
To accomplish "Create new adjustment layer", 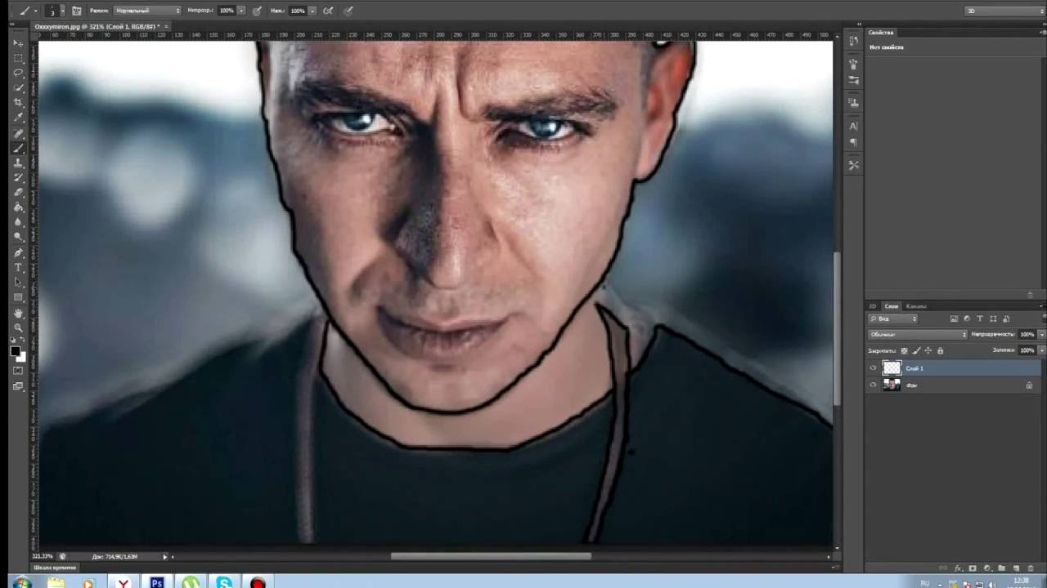I will point(987,568).
